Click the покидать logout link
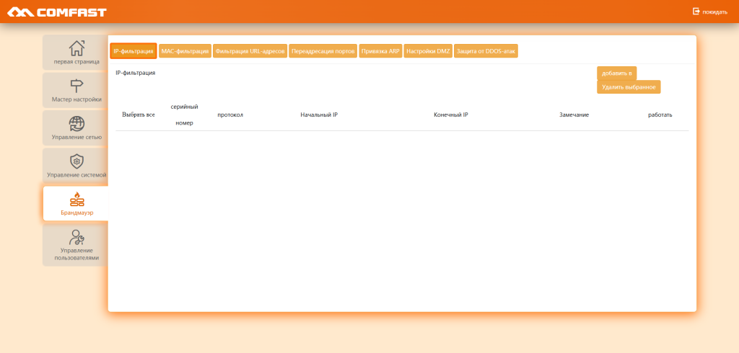The width and height of the screenshot is (739, 353). point(714,12)
